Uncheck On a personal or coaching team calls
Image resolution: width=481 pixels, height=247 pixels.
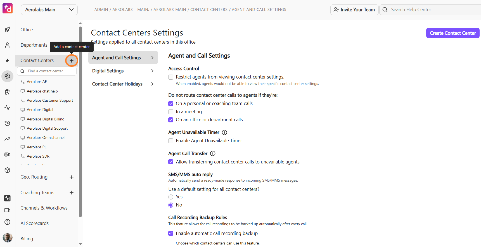[x=171, y=104]
